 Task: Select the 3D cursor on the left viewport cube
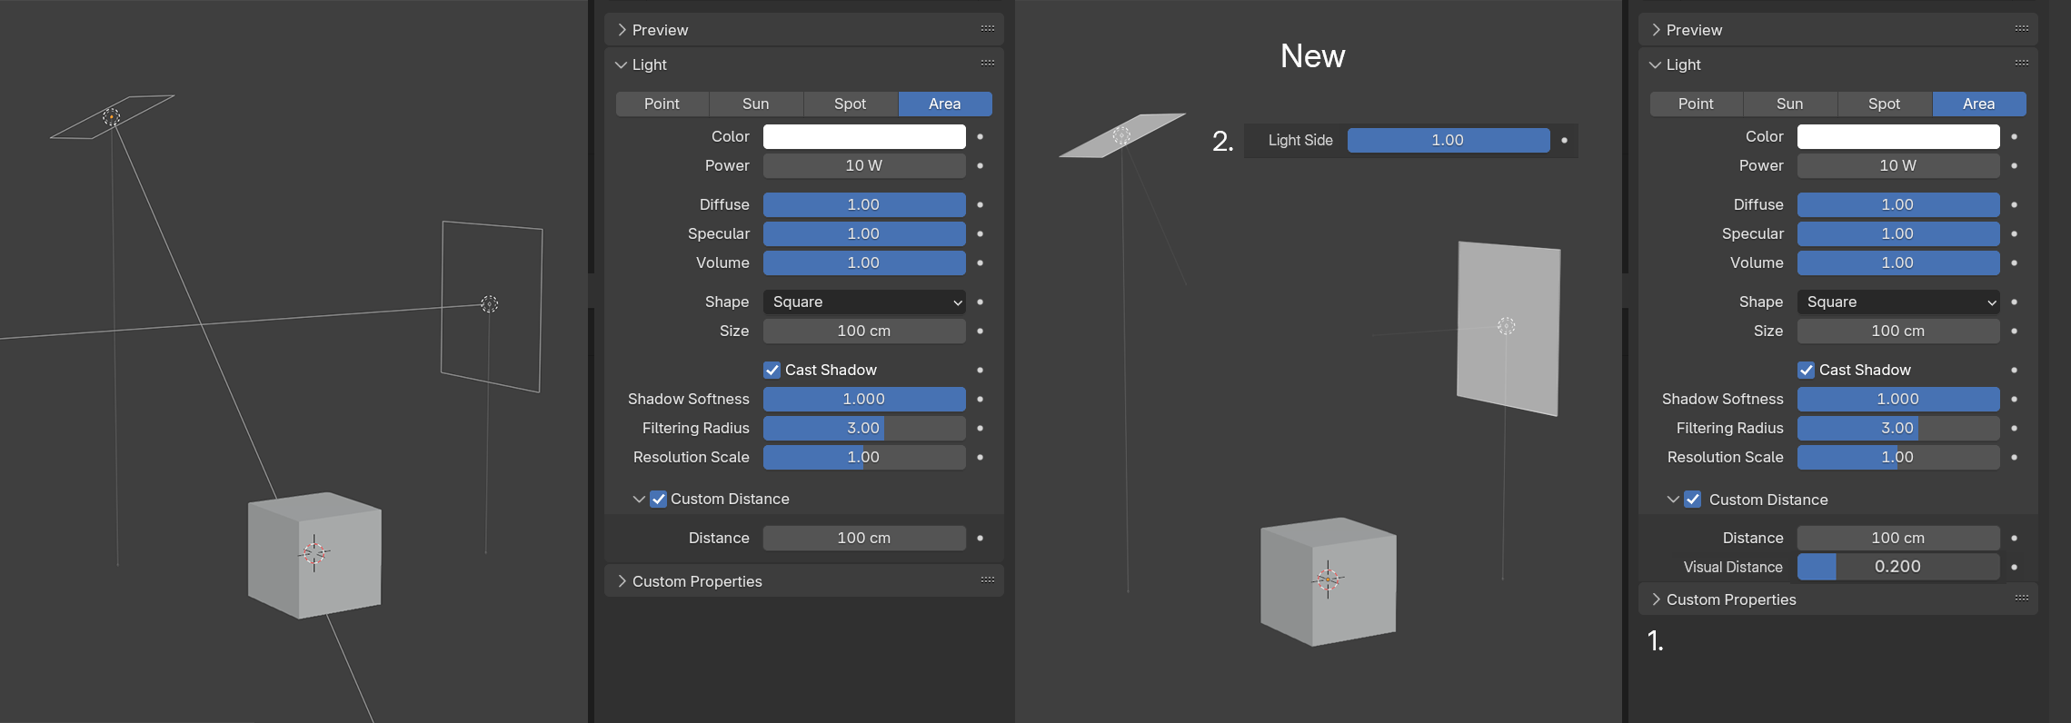(314, 551)
